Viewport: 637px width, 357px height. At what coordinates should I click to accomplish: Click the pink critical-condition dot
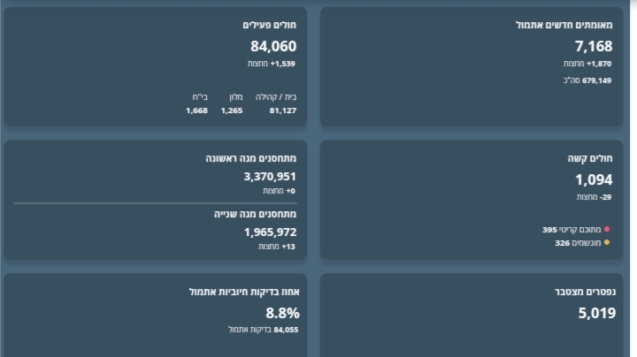(x=607, y=230)
